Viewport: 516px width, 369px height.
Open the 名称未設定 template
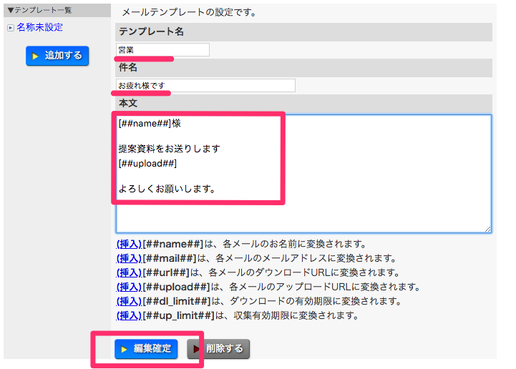39,27
